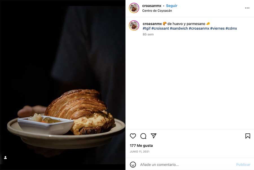Open the #tgif hashtag

point(146,28)
